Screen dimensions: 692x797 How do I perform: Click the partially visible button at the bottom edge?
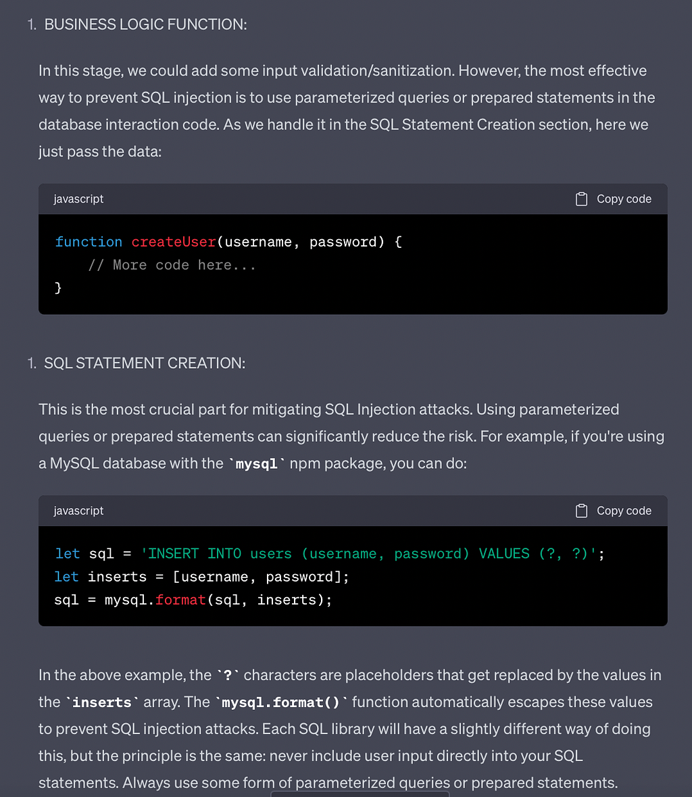pos(360,794)
